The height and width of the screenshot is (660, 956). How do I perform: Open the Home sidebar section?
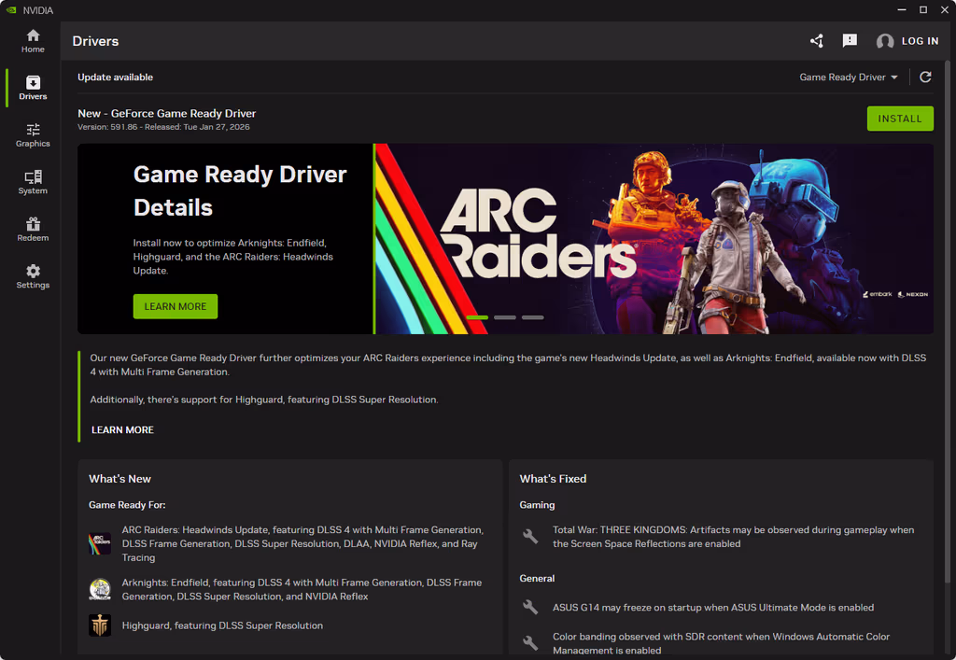pyautogui.click(x=33, y=40)
